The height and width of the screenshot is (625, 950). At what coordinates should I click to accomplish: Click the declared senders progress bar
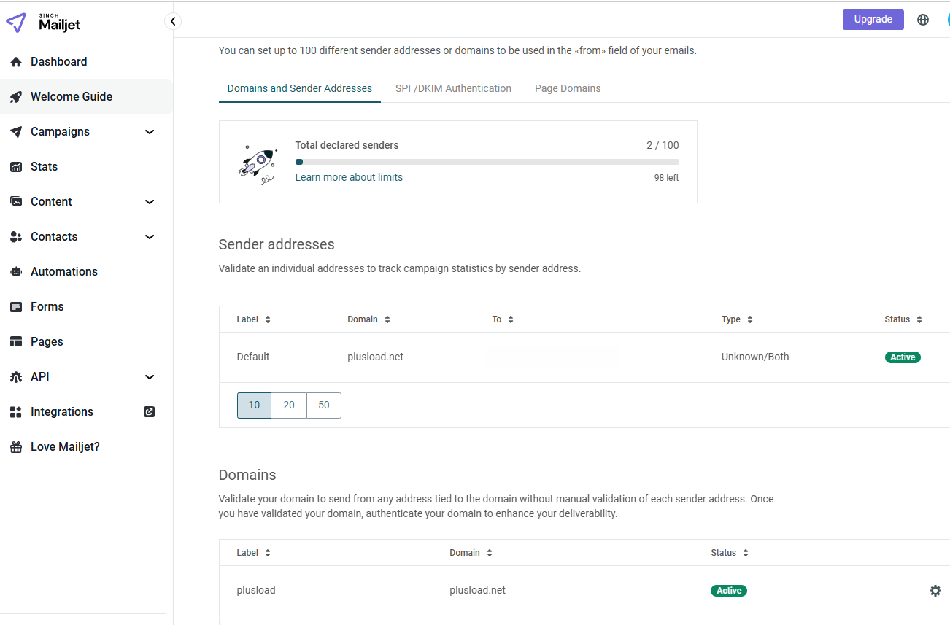point(487,162)
